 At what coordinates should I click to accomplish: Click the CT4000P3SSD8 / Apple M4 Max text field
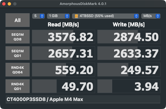coord(83,99)
